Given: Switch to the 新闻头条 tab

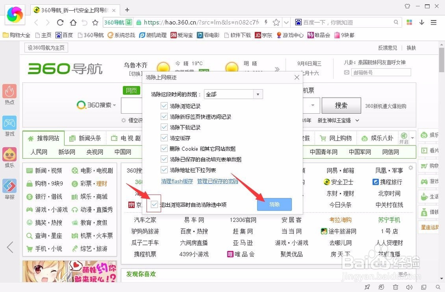Looking at the screenshot, I should (x=89, y=138).
